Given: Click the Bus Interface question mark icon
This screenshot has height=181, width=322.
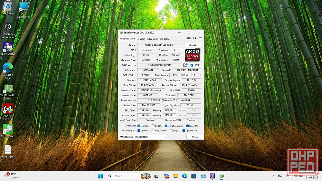Looking at the screenshot, I should point(200,75).
